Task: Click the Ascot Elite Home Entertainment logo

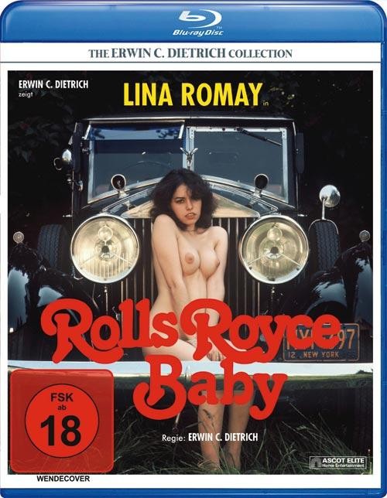Action: [x=338, y=463]
